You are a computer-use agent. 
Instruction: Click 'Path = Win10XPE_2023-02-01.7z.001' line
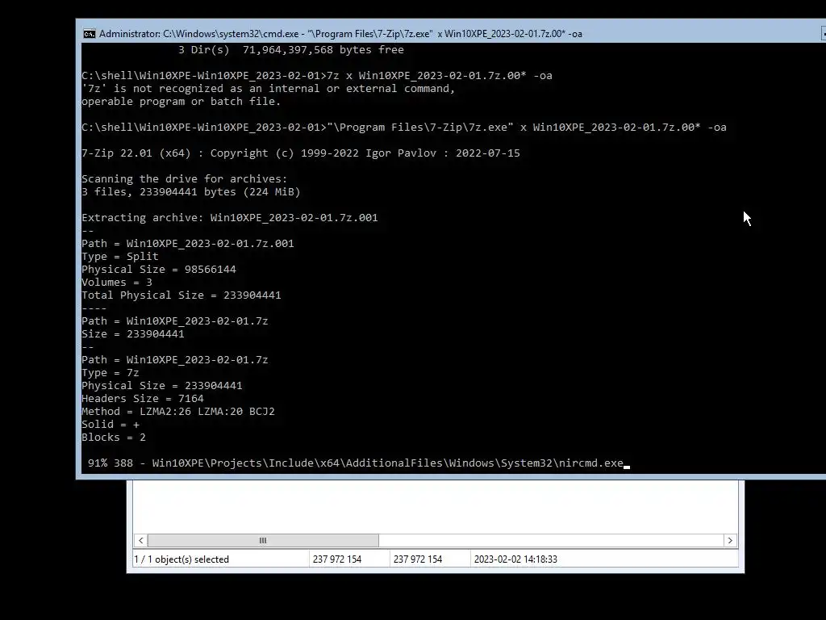click(x=188, y=244)
